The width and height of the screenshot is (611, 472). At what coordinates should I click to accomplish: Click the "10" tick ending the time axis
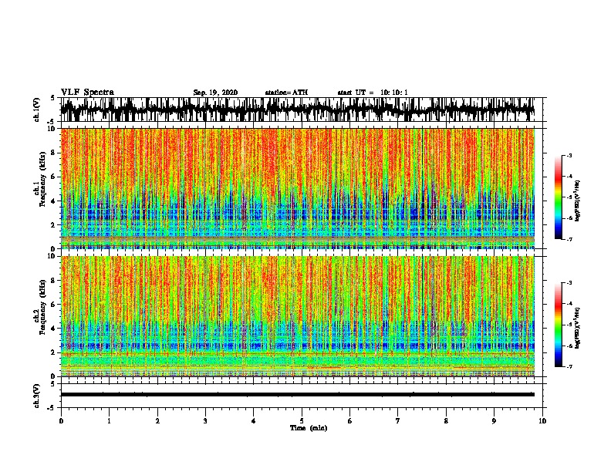point(542,421)
